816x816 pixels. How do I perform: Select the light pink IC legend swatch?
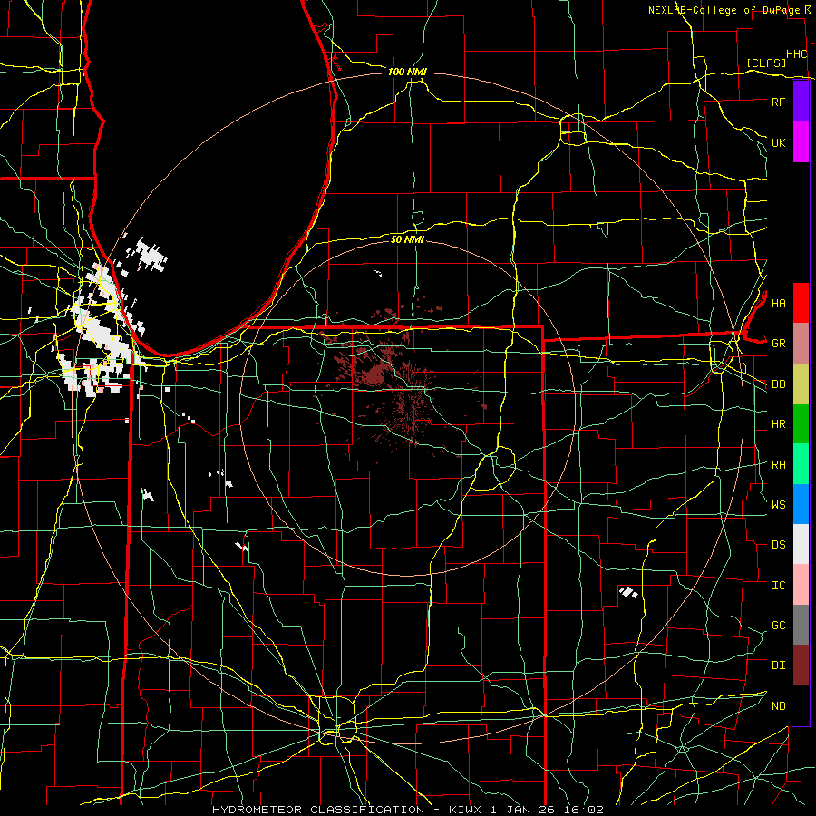801,585
